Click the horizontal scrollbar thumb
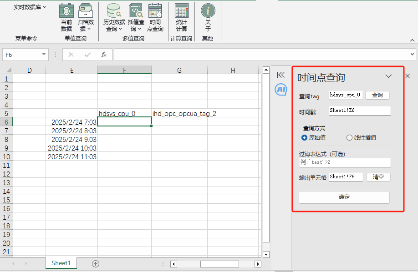The height and width of the screenshot is (272, 418). pos(219,264)
